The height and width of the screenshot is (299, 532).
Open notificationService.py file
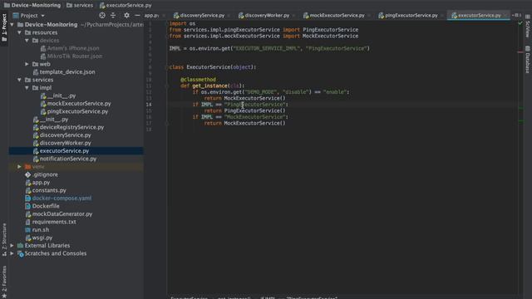click(65, 159)
